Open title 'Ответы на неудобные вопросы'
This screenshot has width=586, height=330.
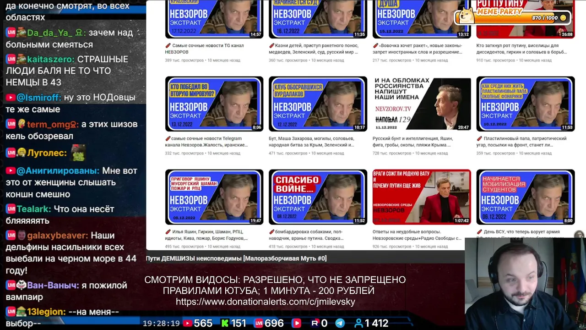click(417, 235)
